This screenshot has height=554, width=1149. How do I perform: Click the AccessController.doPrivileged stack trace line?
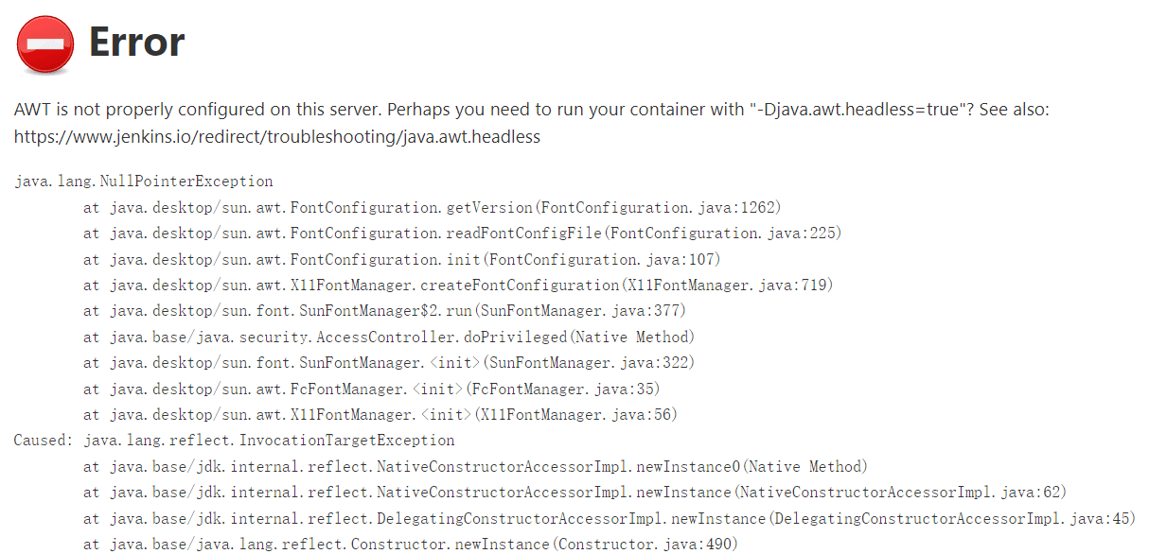click(388, 338)
